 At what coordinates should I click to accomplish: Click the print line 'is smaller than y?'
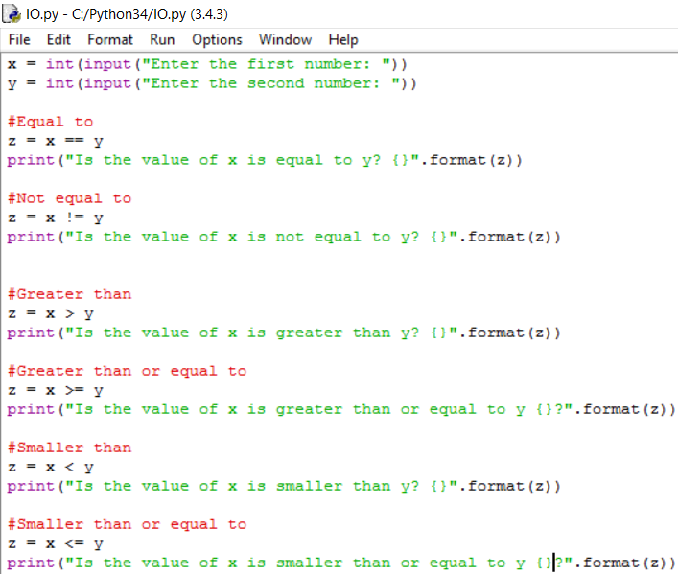(x=284, y=486)
